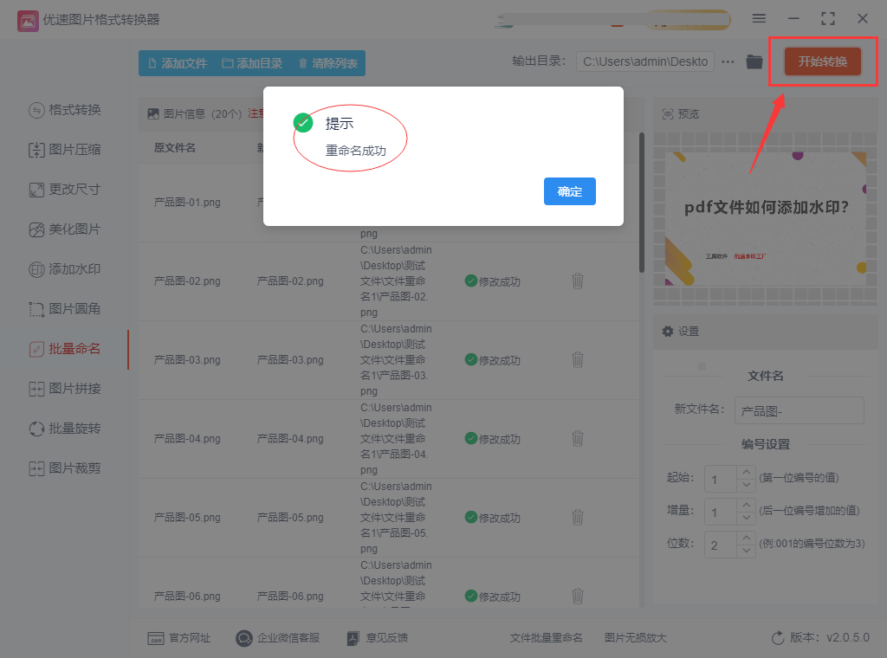Click the file list vertical scrollbar
Screen dimensions: 887x658
642,203
